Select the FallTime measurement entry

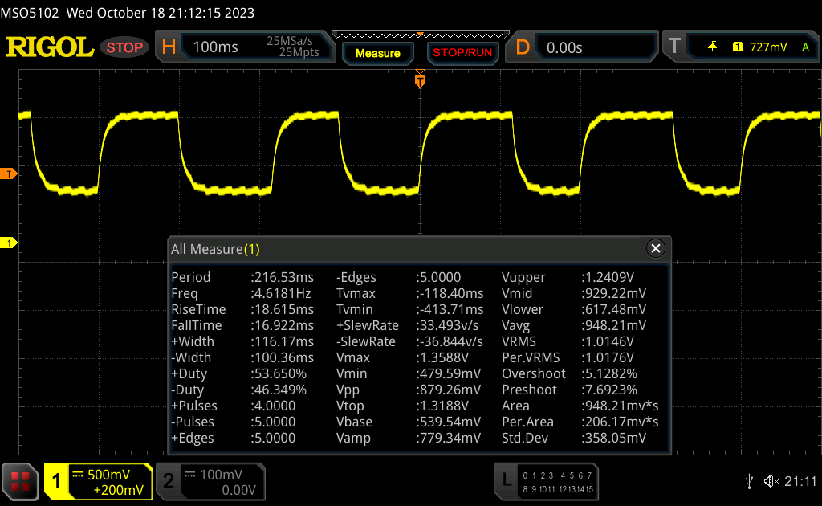click(x=242, y=325)
